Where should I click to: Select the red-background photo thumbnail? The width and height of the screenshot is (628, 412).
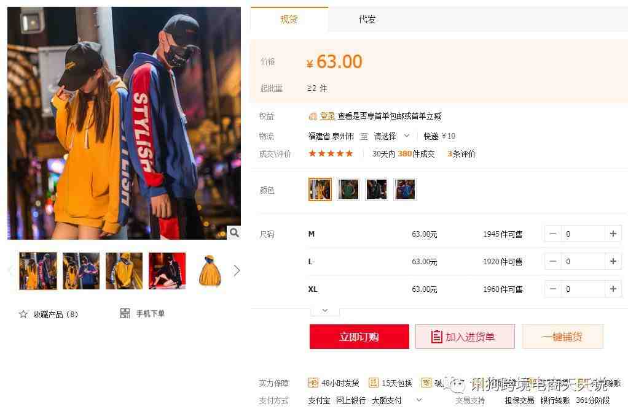[x=167, y=270]
